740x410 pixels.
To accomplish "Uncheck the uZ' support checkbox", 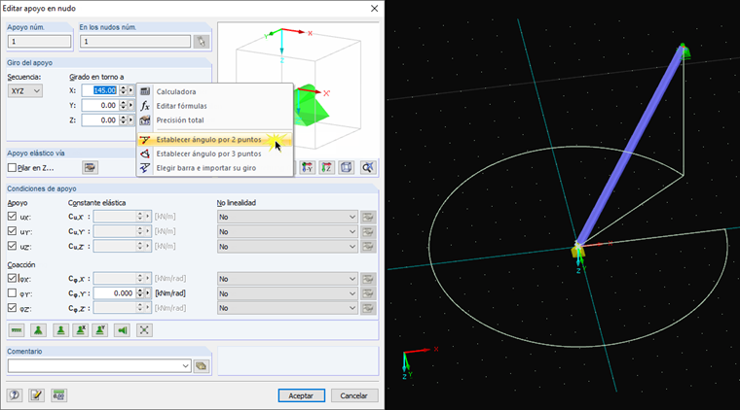I will 13,246.
